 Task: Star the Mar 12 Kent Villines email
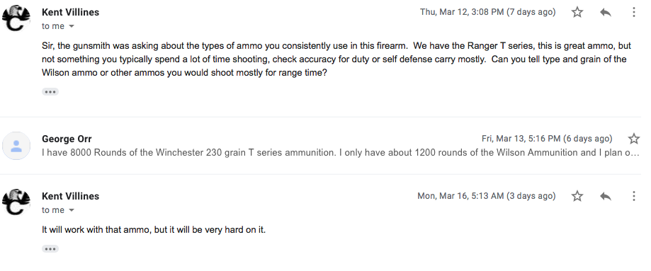coord(577,12)
